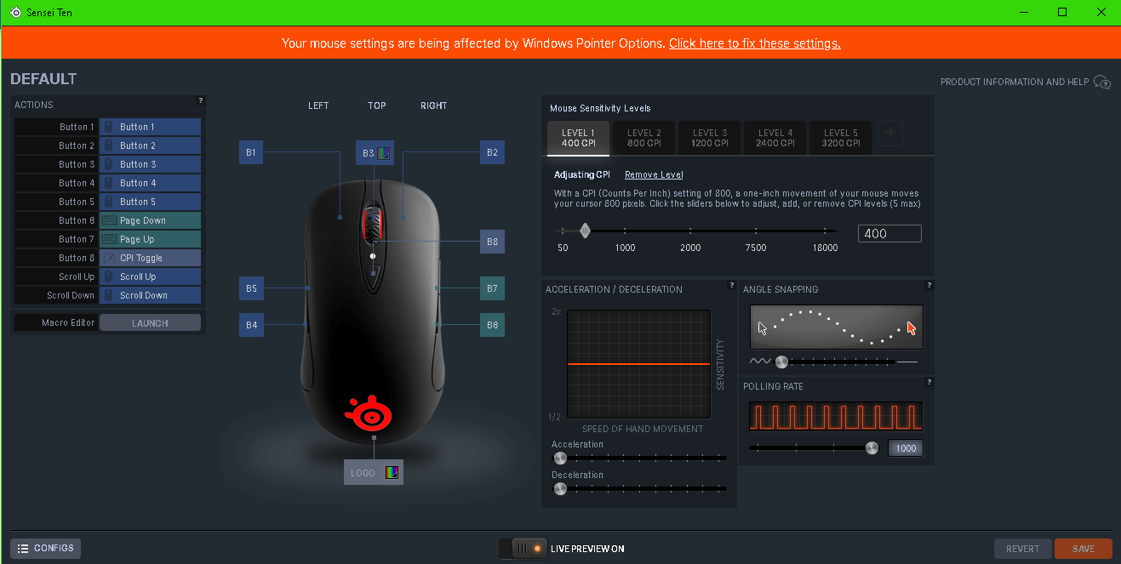Open the Button 4 action dropdown

(150, 183)
